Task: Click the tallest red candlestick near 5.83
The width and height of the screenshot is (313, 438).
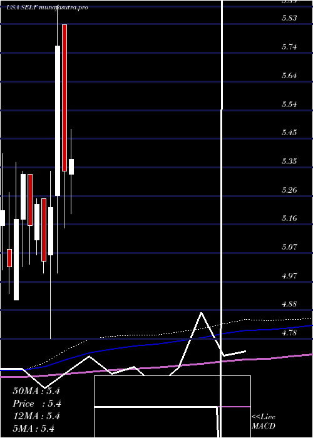Action: (x=64, y=98)
